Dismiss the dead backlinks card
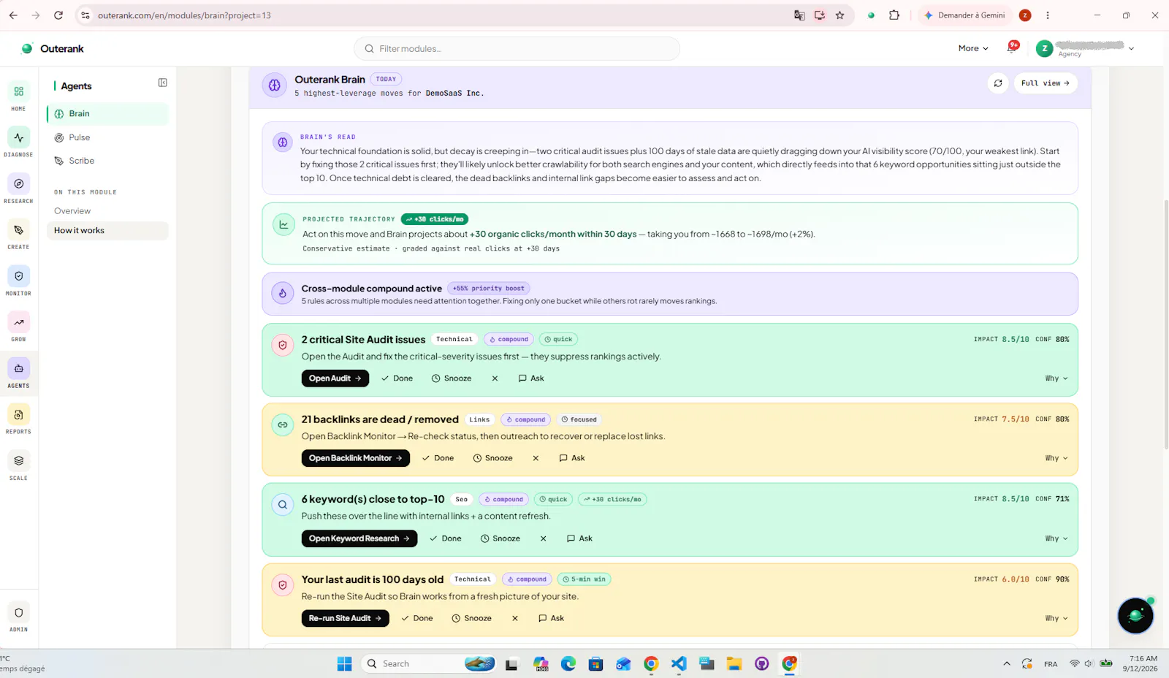This screenshot has width=1169, height=678. tap(536, 458)
